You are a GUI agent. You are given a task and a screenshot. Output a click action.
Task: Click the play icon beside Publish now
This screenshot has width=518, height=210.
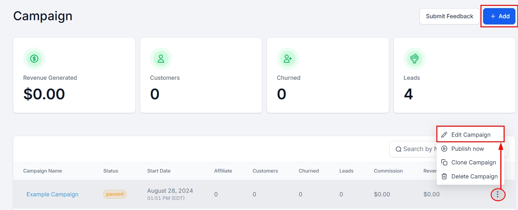pyautogui.click(x=444, y=149)
